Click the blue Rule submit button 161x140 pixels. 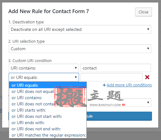click(x=119, y=116)
